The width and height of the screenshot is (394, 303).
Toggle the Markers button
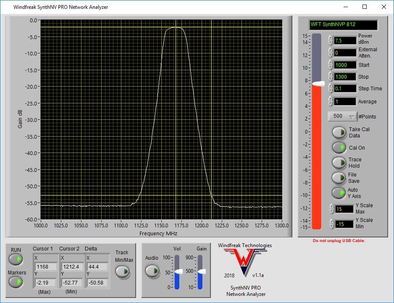[16, 283]
